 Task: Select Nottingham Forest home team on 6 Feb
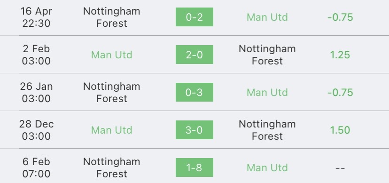112,167
